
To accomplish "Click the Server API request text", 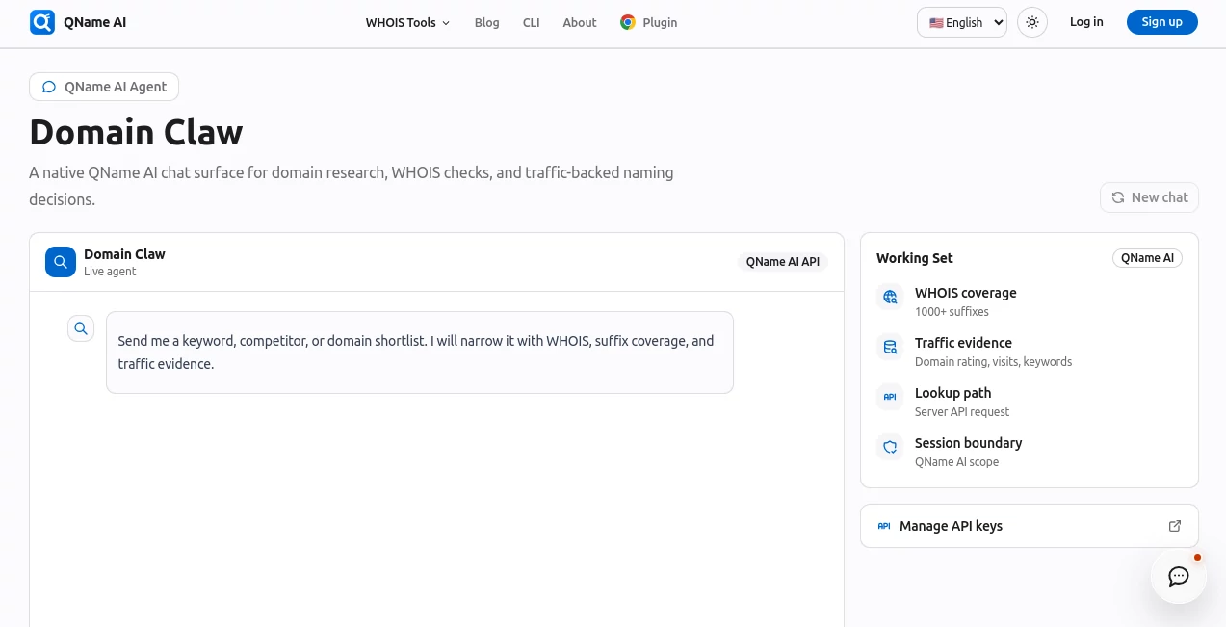I will click(962, 412).
